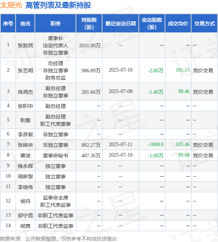Select the name 熊茜
The width and height of the screenshot is (218, 242).
tap(25, 226)
